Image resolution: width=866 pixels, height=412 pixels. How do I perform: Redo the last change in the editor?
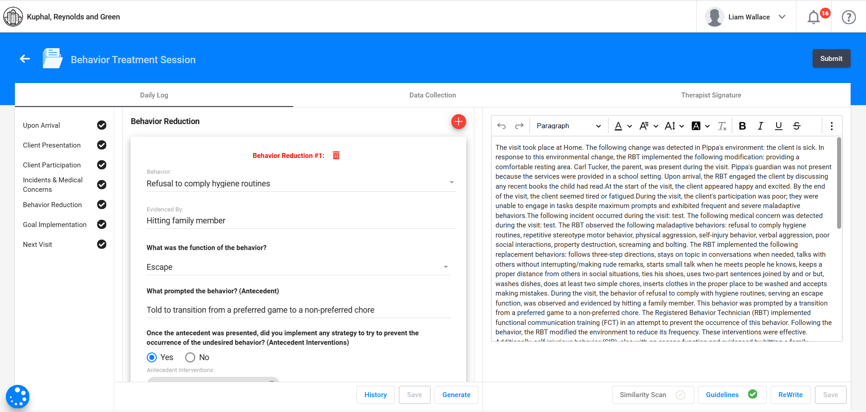[x=519, y=125]
